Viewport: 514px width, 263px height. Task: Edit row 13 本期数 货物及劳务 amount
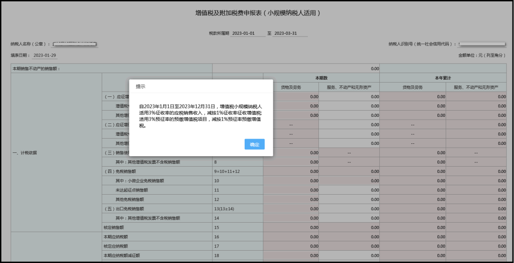291,209
